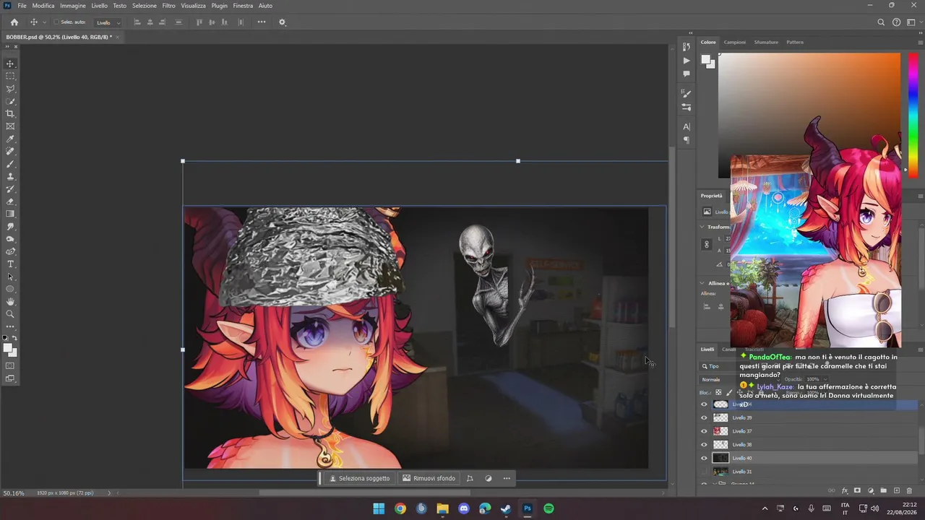Open Spotify from the taskbar
Screen dimensions: 925x520
[548, 508]
